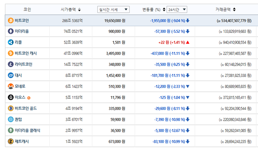
Task: Open the 24시간 period dropdown
Action: coord(177,10)
